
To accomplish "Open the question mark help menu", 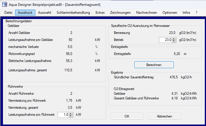I will [x=197, y=13].
